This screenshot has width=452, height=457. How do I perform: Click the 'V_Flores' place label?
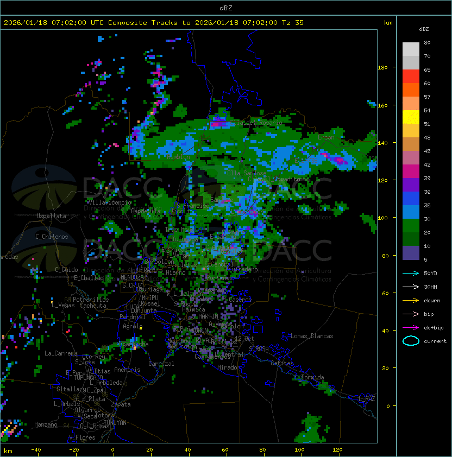(82, 437)
